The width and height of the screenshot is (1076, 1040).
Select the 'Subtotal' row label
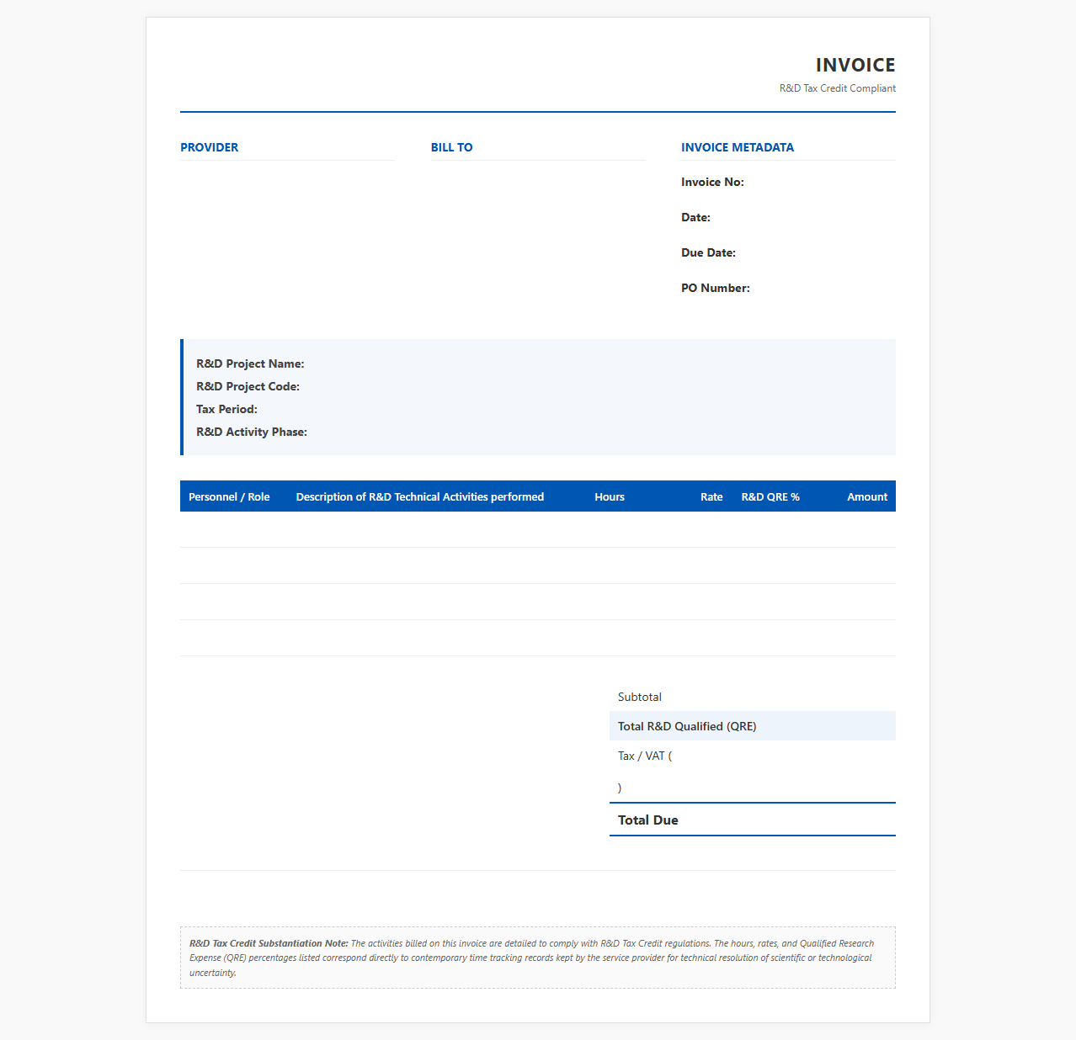coord(640,697)
